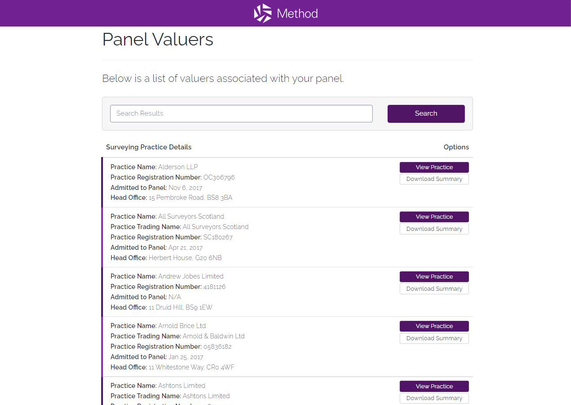Download Summary for Arnold Brice Ltd
The image size is (571, 405).
click(x=434, y=338)
